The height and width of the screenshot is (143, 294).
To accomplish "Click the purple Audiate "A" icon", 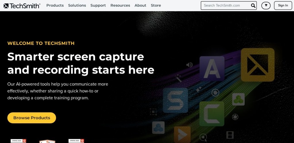I will [212, 69].
